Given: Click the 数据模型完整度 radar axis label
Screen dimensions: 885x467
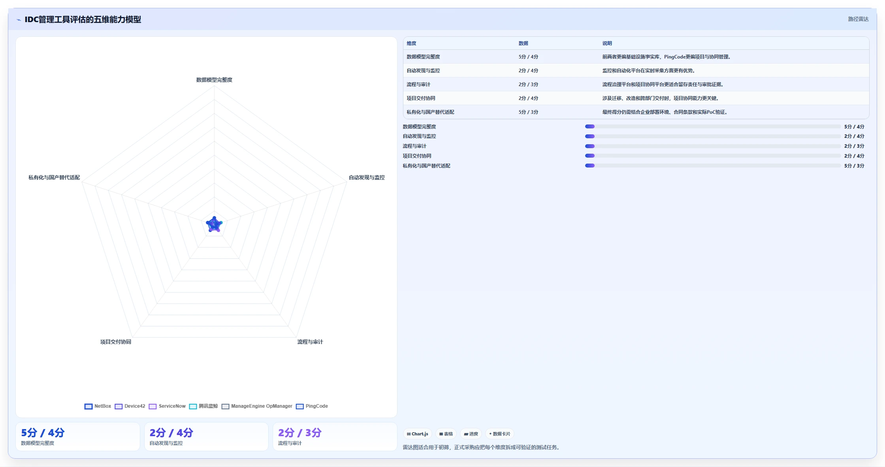Looking at the screenshot, I should (x=214, y=80).
